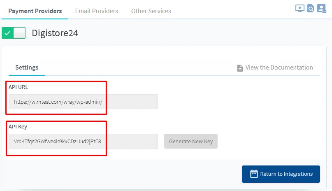Click the calendar icon on Return to Integrations
The width and height of the screenshot is (332, 191).
click(x=254, y=174)
